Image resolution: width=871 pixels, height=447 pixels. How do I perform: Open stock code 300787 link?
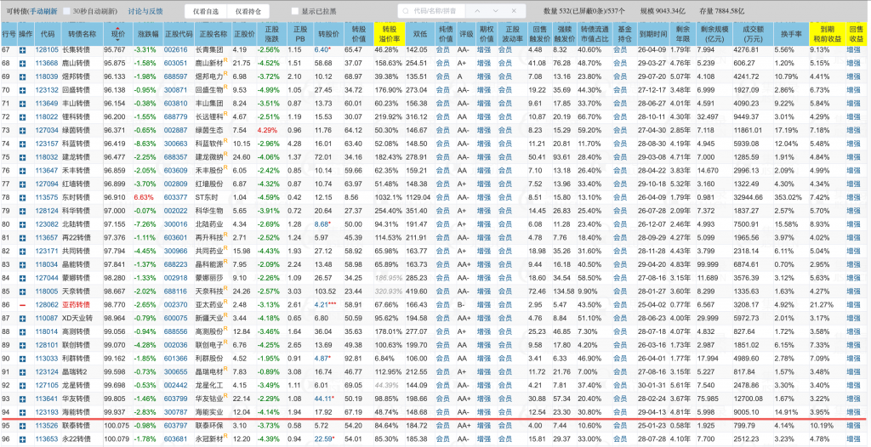pyautogui.click(x=175, y=411)
